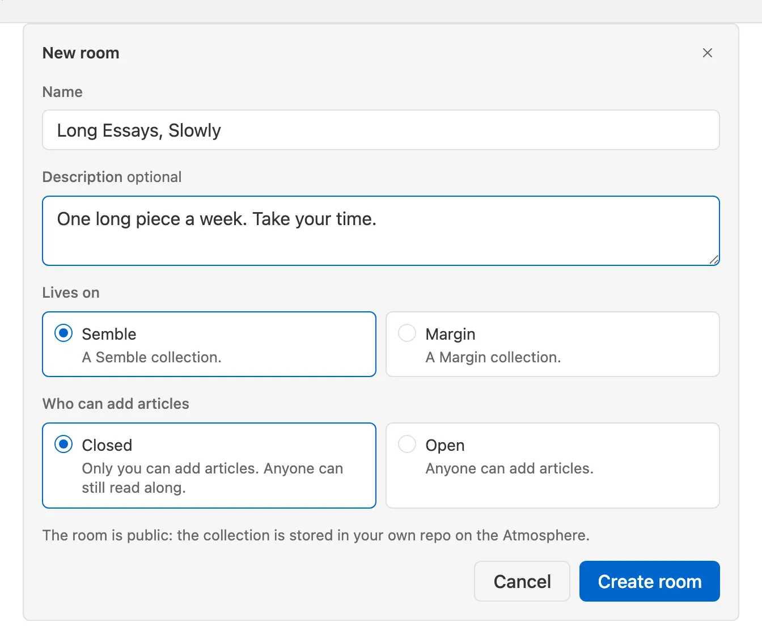Viewport: 762px width, 643px height.
Task: Click the 'Description optional' label
Action: 112,177
